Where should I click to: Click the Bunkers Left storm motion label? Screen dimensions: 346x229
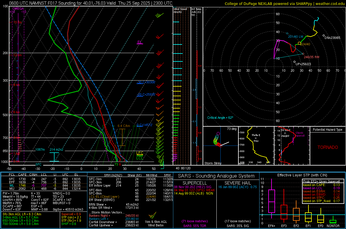click(x=99, y=219)
